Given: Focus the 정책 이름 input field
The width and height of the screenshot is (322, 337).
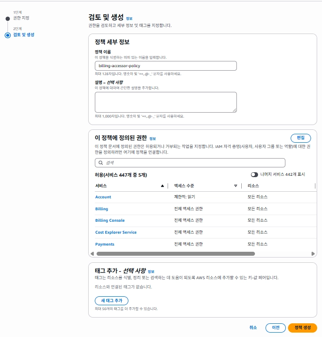Looking at the screenshot, I should [x=165, y=66].
